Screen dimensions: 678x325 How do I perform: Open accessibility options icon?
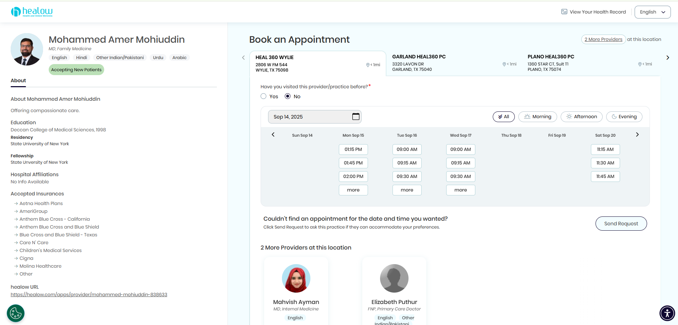click(667, 313)
